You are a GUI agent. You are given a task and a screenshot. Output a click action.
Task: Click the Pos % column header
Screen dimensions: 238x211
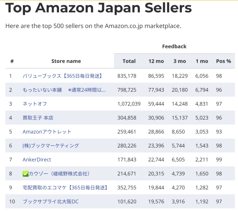[224, 61]
